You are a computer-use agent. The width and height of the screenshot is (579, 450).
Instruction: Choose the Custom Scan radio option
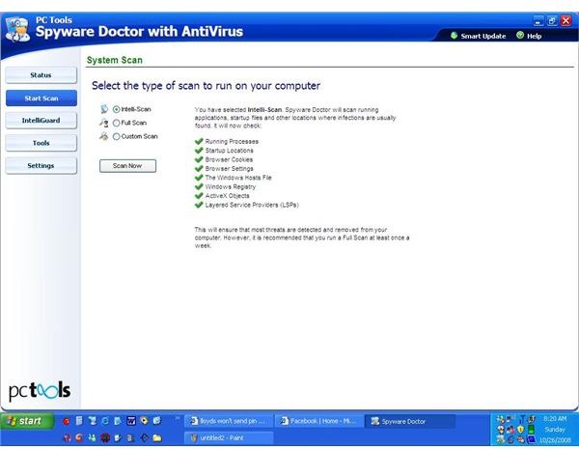(117, 136)
